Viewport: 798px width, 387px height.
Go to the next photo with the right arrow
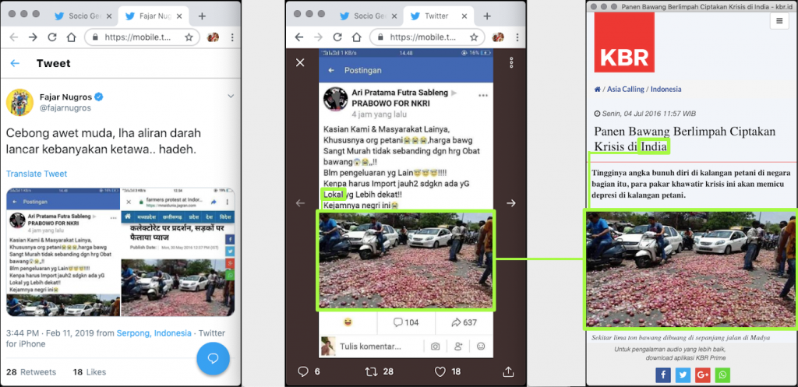(x=511, y=203)
